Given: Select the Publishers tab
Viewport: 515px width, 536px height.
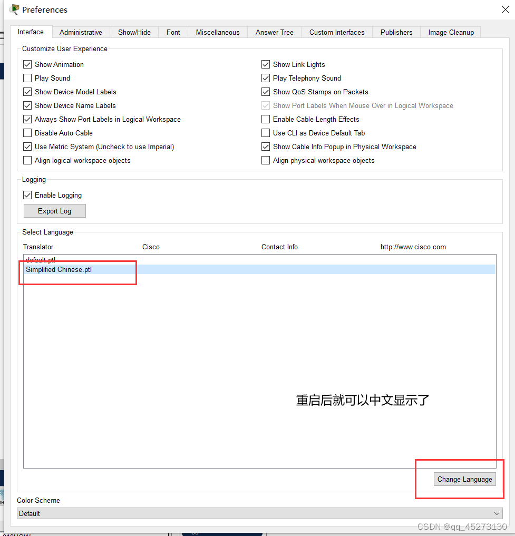Looking at the screenshot, I should tap(396, 32).
